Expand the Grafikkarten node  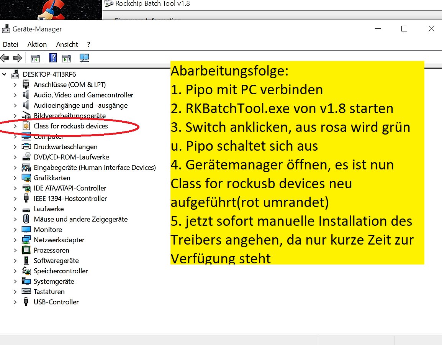point(15,178)
